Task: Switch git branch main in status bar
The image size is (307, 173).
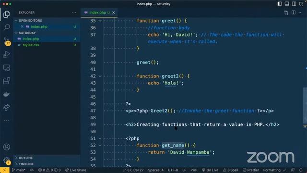Action: pos(19,170)
